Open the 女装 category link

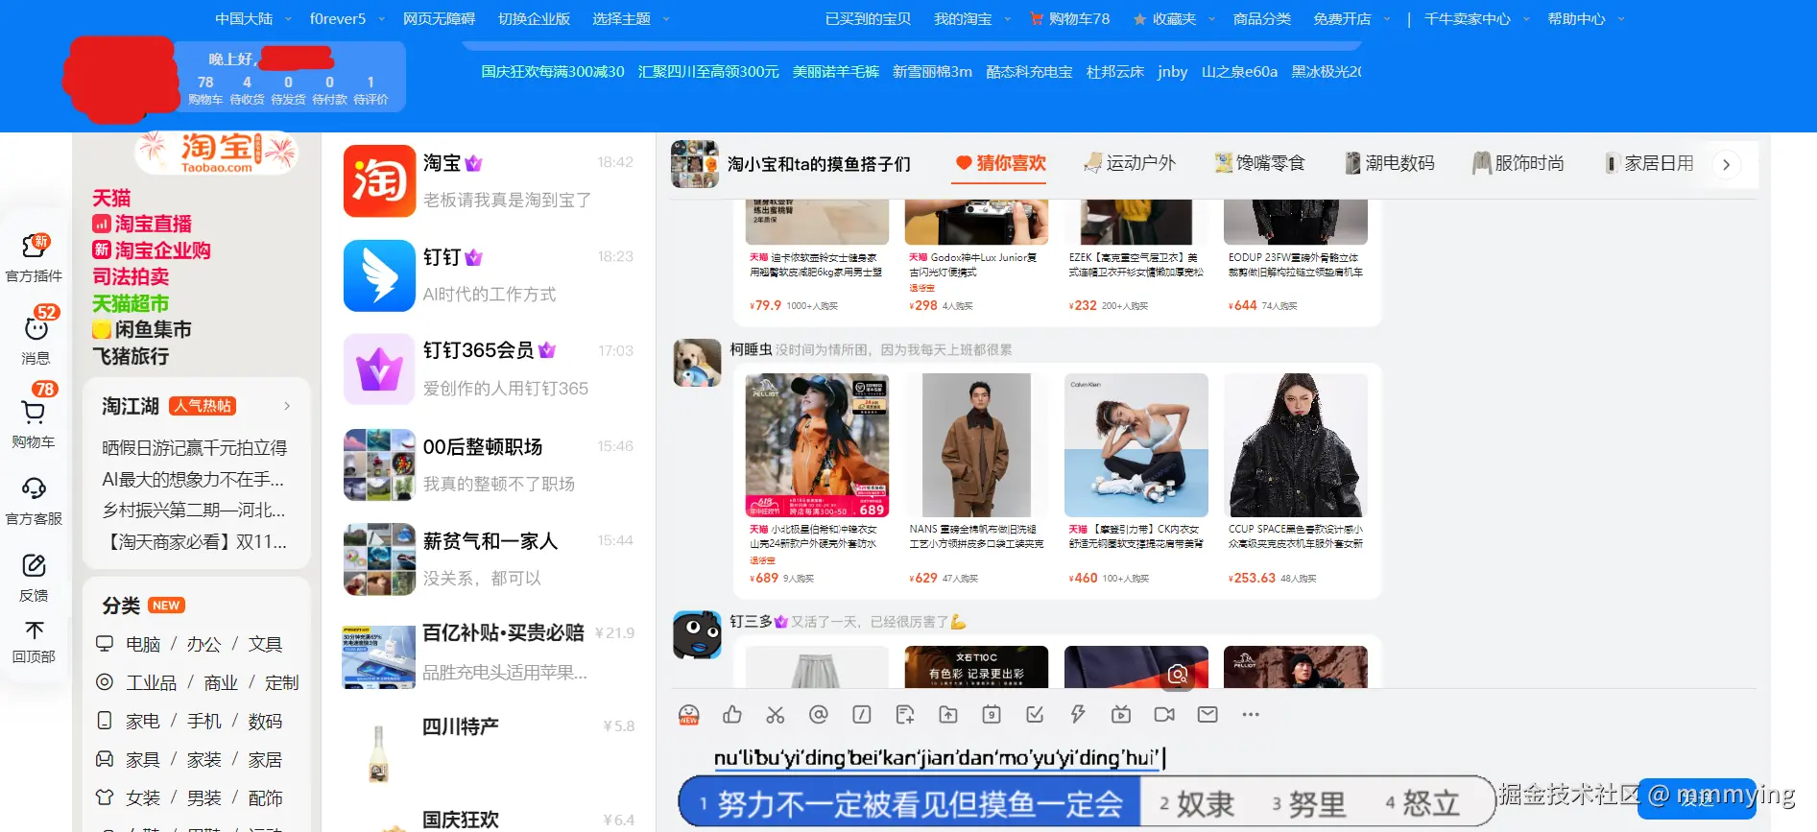(143, 797)
